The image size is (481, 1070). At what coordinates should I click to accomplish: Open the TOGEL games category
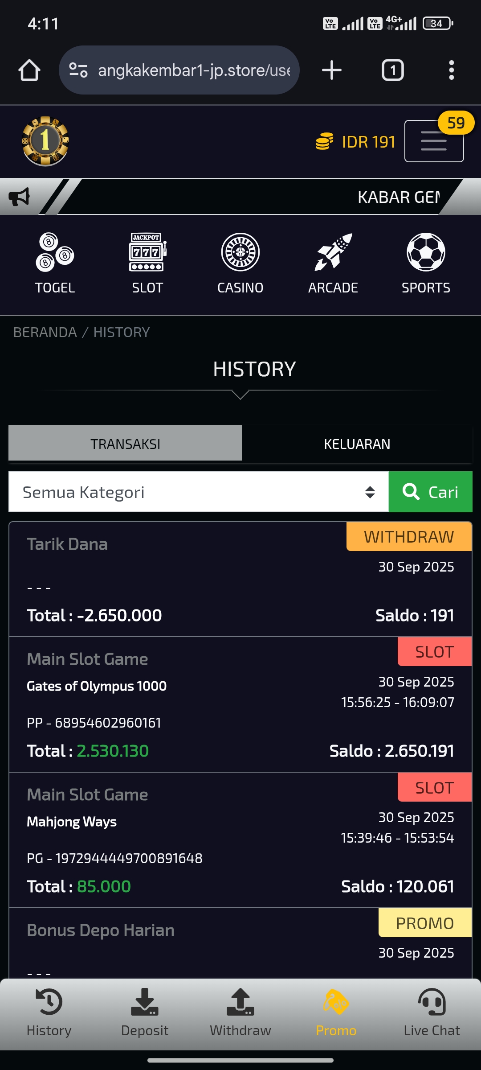pos(55,263)
